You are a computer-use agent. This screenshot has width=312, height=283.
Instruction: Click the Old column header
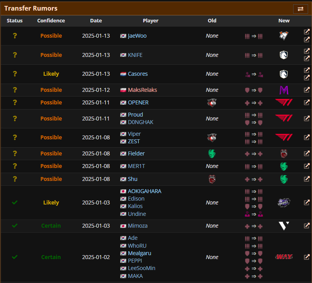[212, 21]
